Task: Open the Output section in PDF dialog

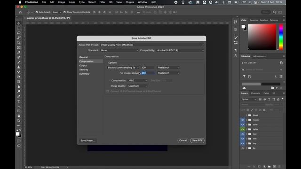Action: pyautogui.click(x=83, y=66)
